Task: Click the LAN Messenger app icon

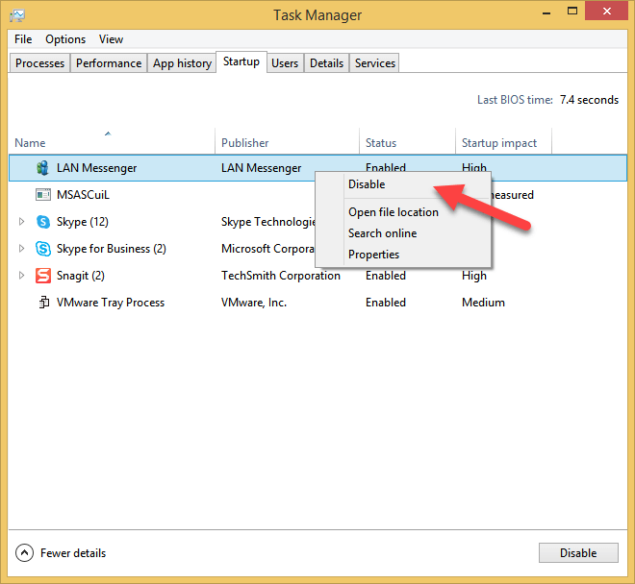Action: coord(42,168)
